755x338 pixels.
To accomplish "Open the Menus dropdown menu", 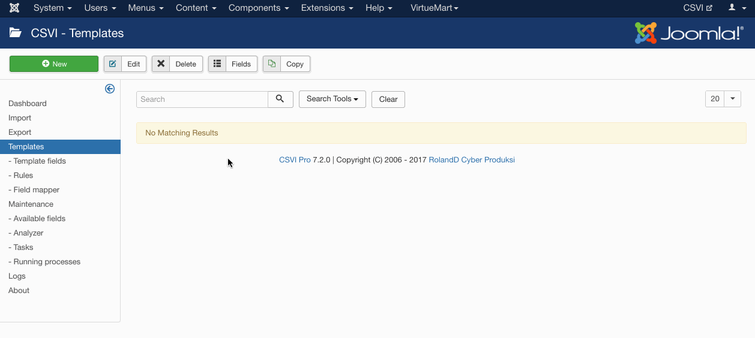I will coord(146,8).
